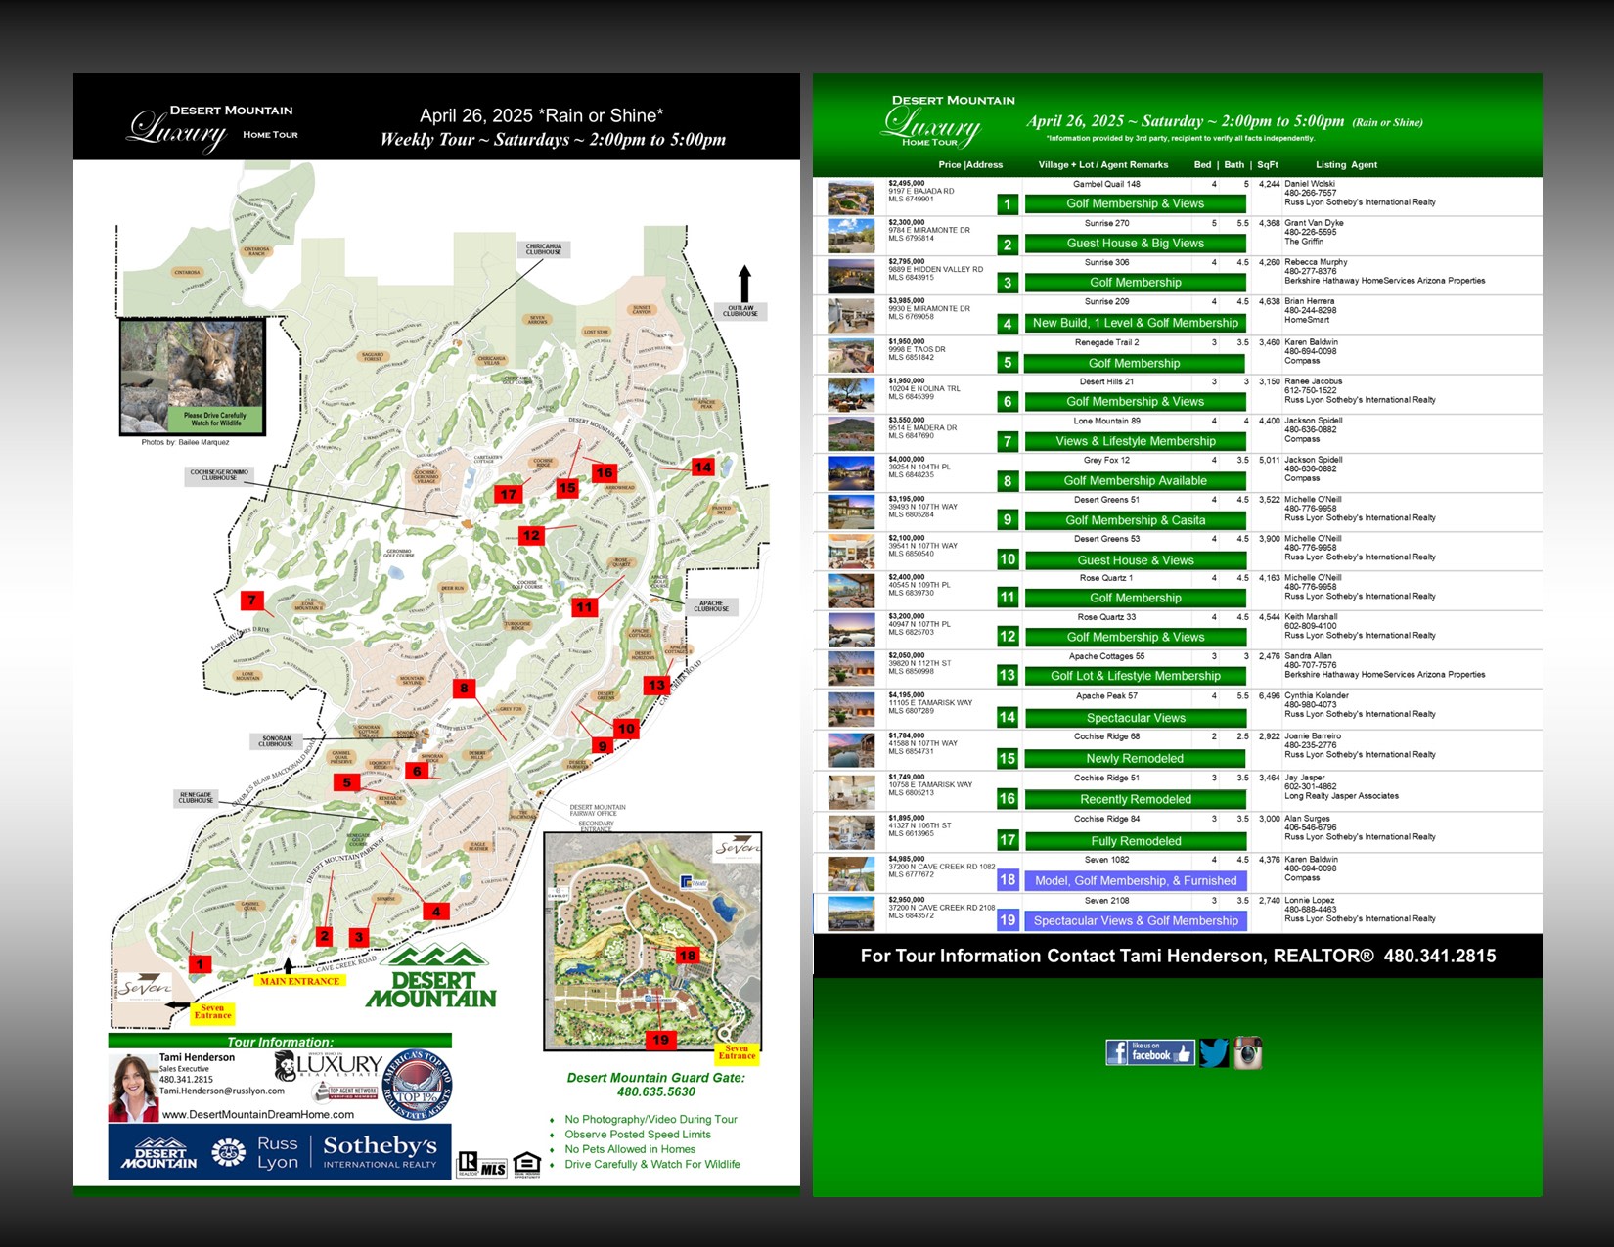Viewport: 1614px width, 1247px height.
Task: Click the Equal Housing Opportunity icon
Action: 526,1164
